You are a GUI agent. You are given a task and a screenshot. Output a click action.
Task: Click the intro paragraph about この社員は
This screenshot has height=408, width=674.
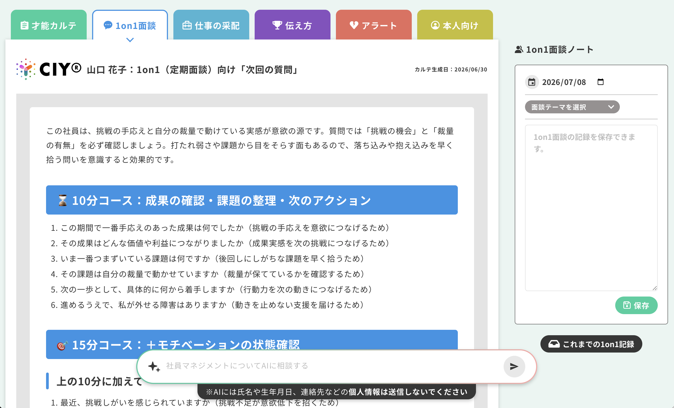[x=250, y=145]
